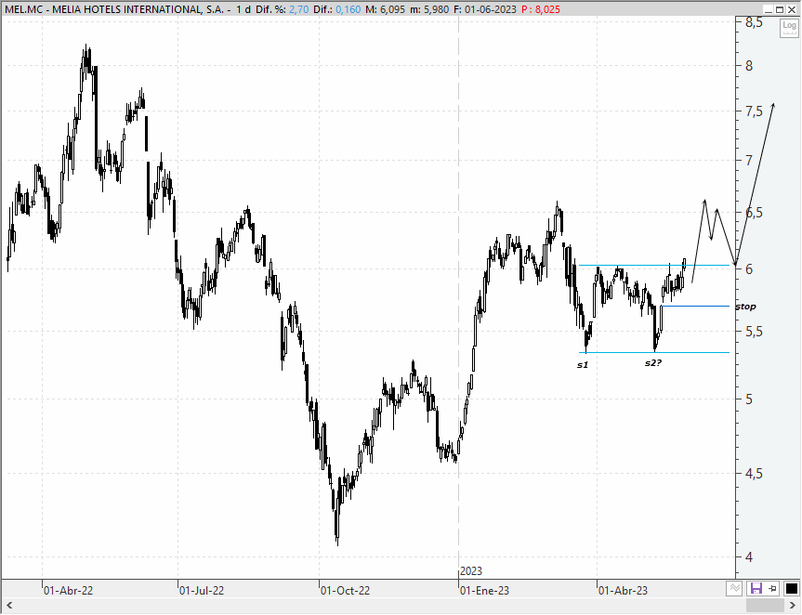Click the maximum value M: 6,095
The height and width of the screenshot is (615, 802).
[386, 9]
